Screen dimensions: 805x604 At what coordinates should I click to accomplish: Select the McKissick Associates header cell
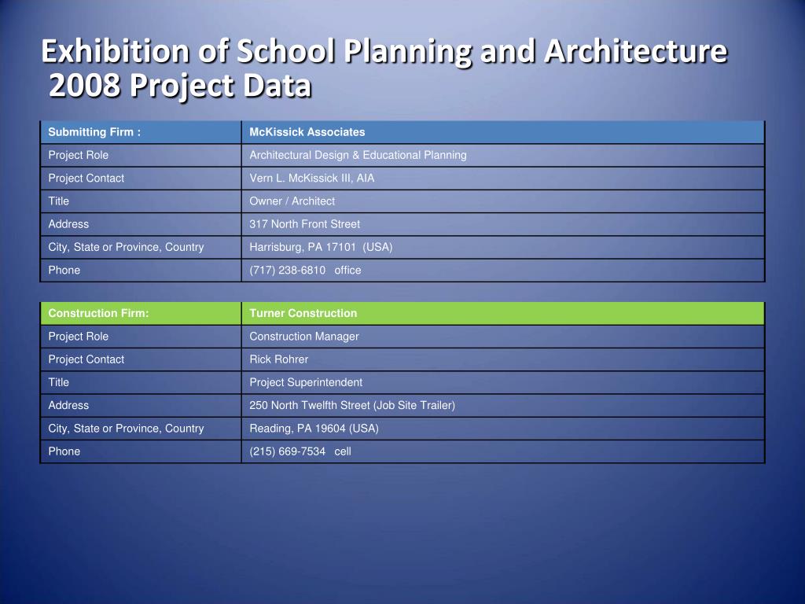(x=503, y=132)
